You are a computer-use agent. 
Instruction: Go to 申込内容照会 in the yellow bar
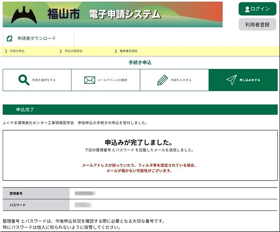pyautogui.click(x=73, y=51)
